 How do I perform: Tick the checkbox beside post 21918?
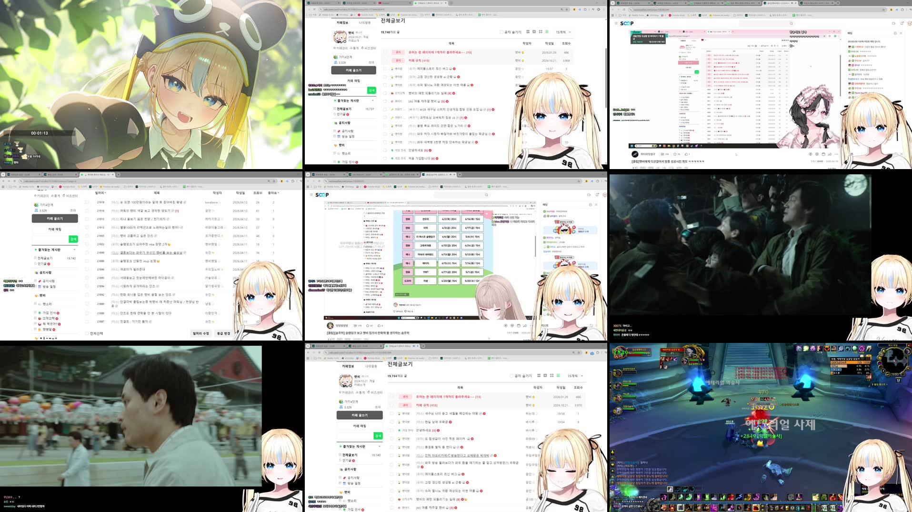(x=87, y=202)
